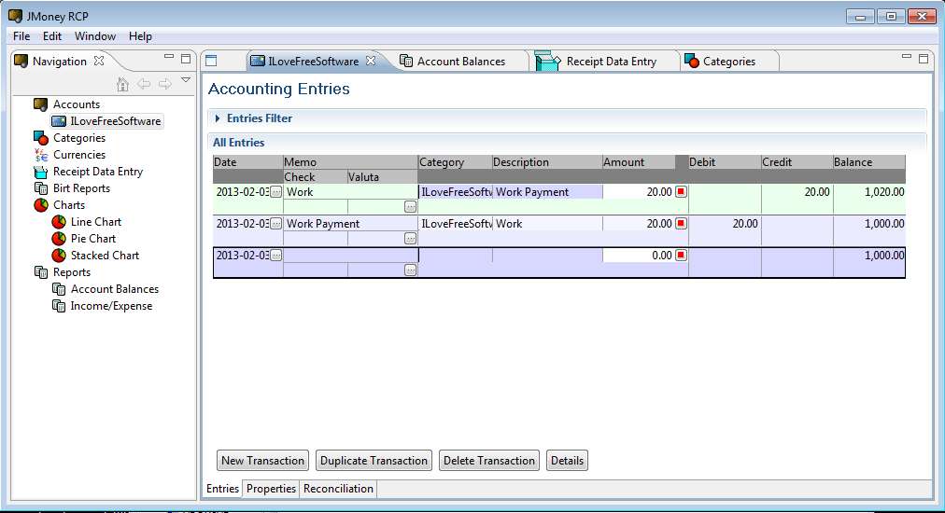
Task: Switch to the Receipt Data Entry tab
Action: pos(611,62)
